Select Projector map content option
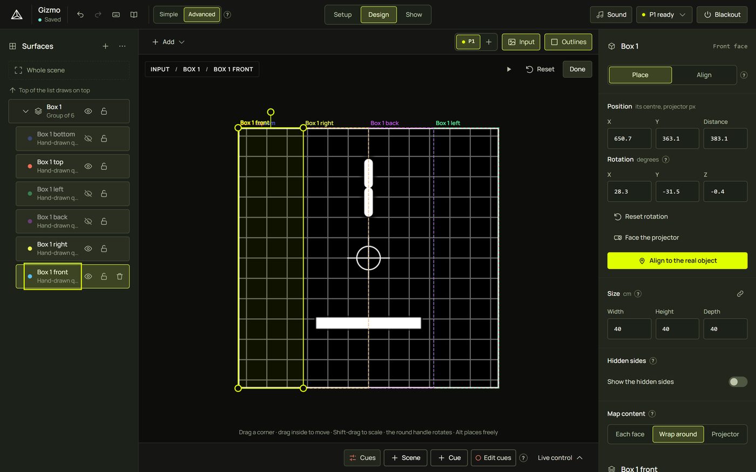 coord(725,434)
